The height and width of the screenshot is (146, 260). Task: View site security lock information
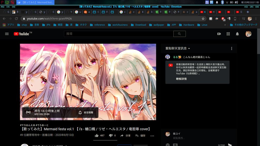tap(24, 19)
